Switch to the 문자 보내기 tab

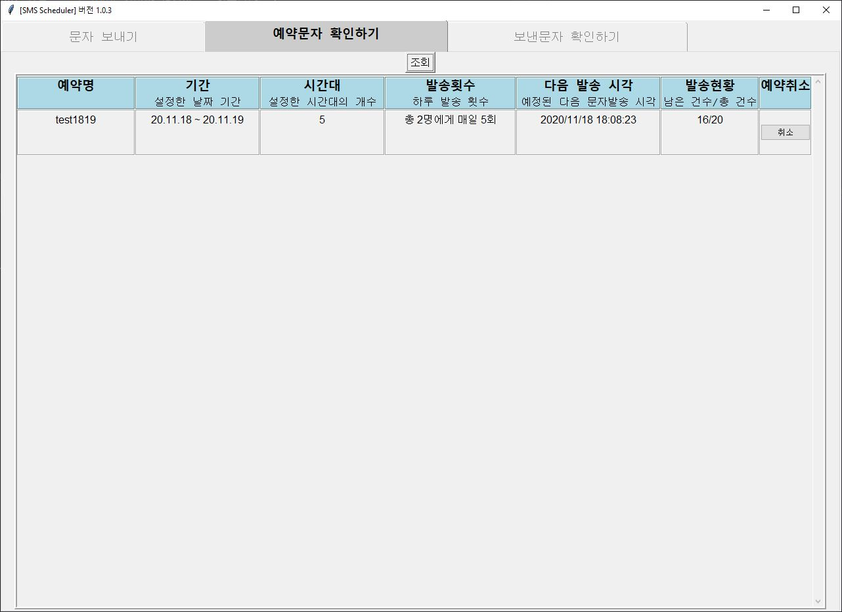(103, 37)
